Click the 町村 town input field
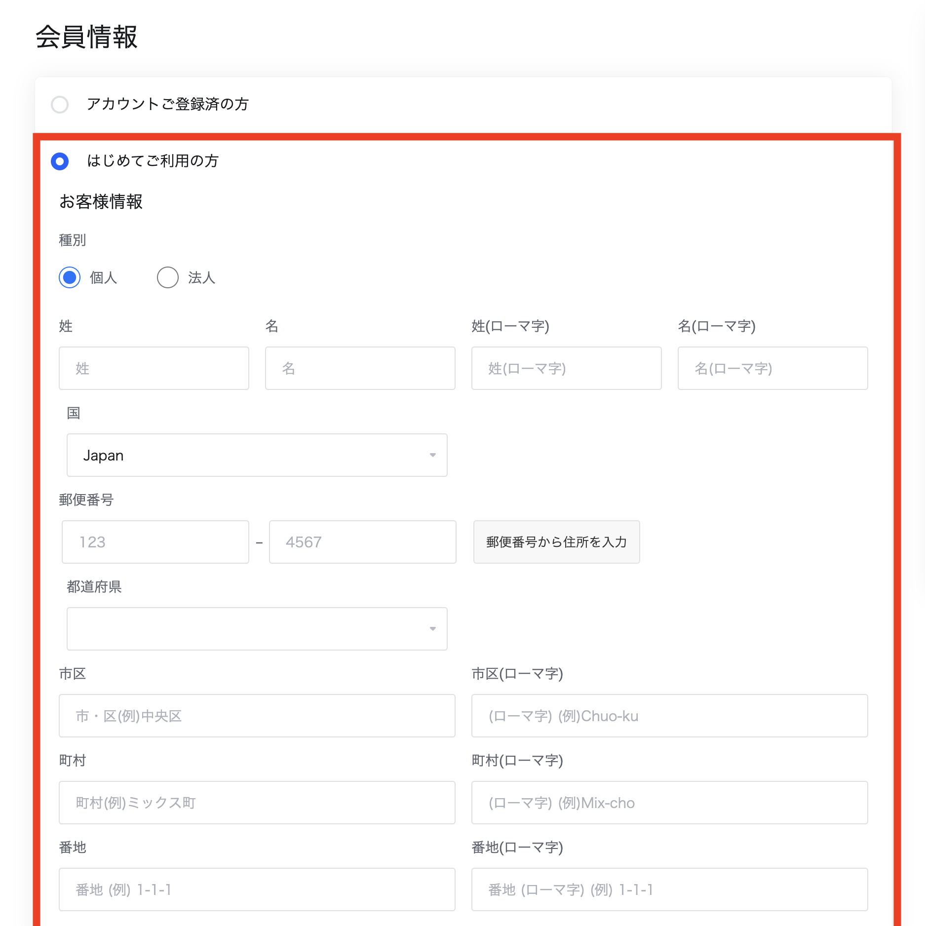 257,803
